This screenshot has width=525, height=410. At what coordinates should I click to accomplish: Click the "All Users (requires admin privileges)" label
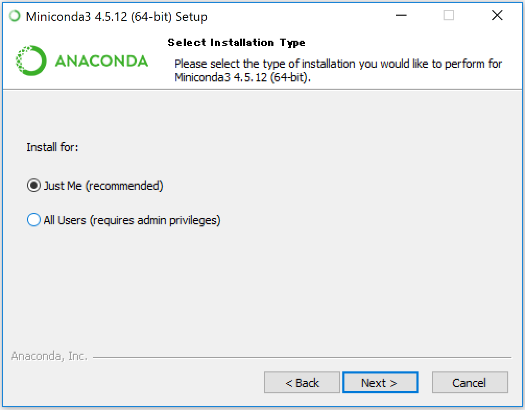click(x=132, y=220)
